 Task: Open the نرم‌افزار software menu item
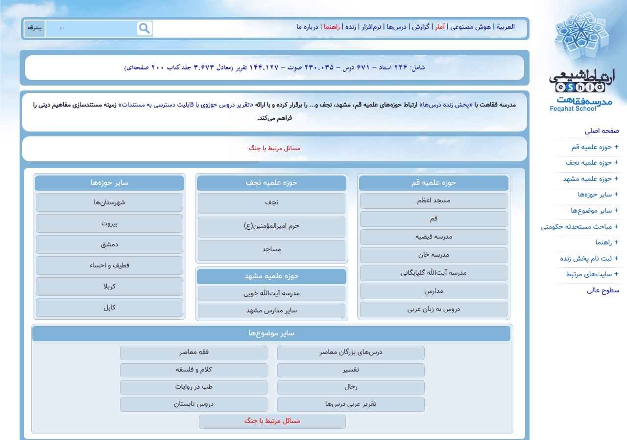coord(371,27)
